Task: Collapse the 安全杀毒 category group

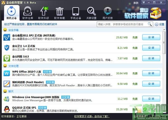Action: (5, 30)
